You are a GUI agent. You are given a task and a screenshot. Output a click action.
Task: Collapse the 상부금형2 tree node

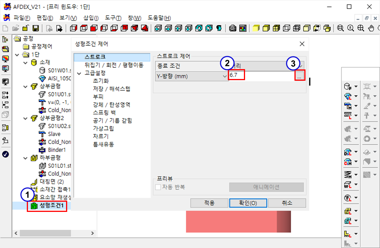click(26, 118)
